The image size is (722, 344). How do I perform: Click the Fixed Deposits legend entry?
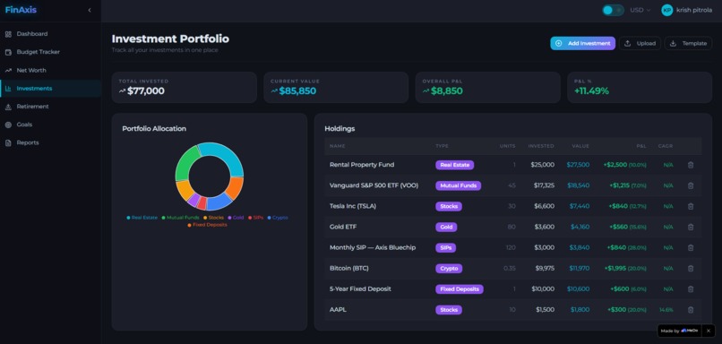(x=207, y=225)
